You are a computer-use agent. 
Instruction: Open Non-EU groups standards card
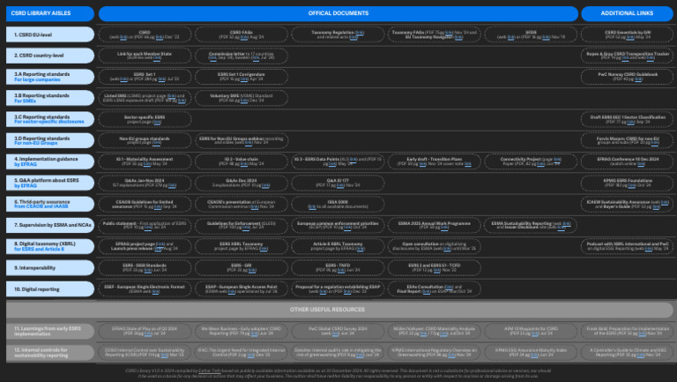[x=145, y=140]
